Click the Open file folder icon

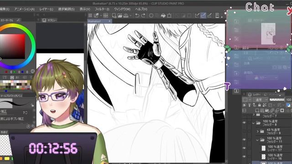click(x=120, y=15)
